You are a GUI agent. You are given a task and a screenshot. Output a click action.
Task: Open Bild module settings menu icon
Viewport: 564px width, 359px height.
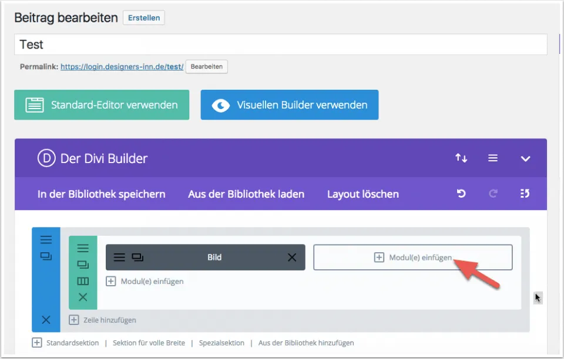[119, 257]
